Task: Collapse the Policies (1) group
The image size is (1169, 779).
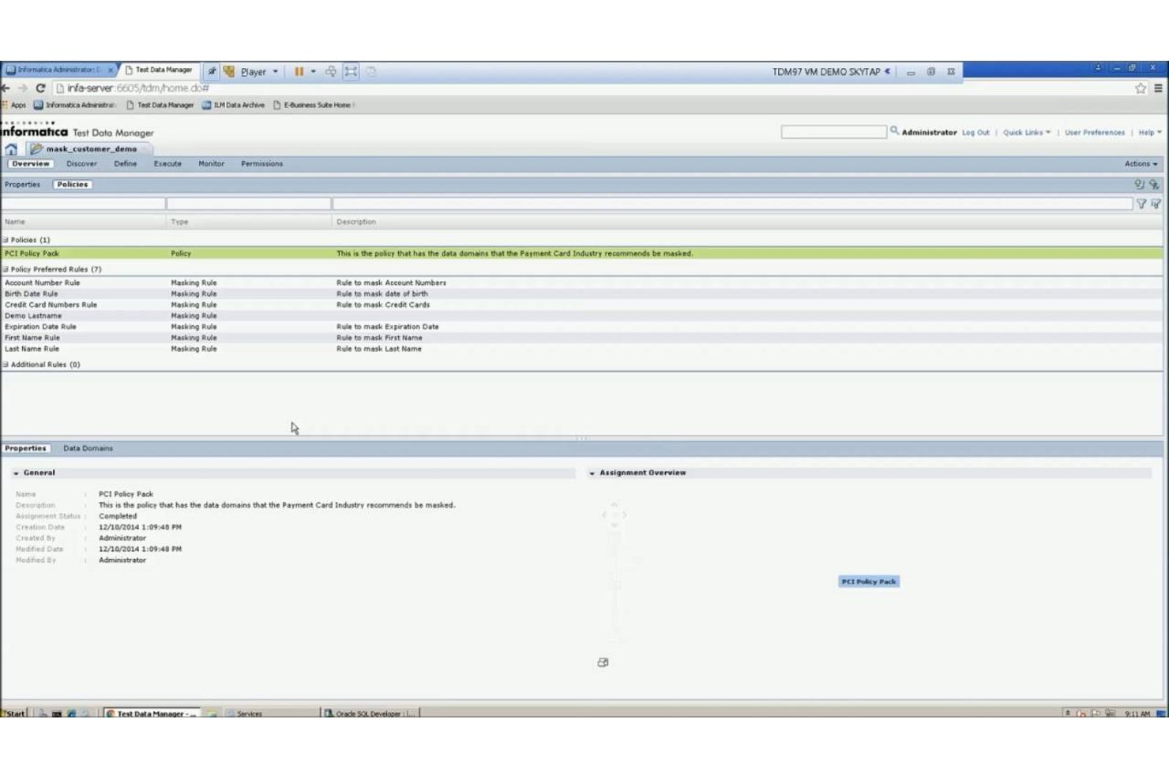Action: [6, 240]
